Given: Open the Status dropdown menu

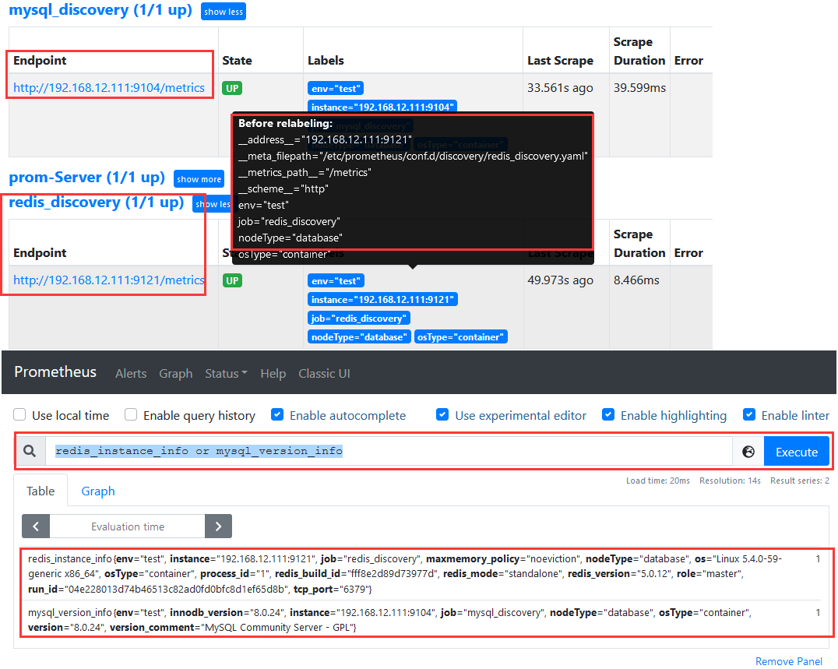Looking at the screenshot, I should [226, 374].
